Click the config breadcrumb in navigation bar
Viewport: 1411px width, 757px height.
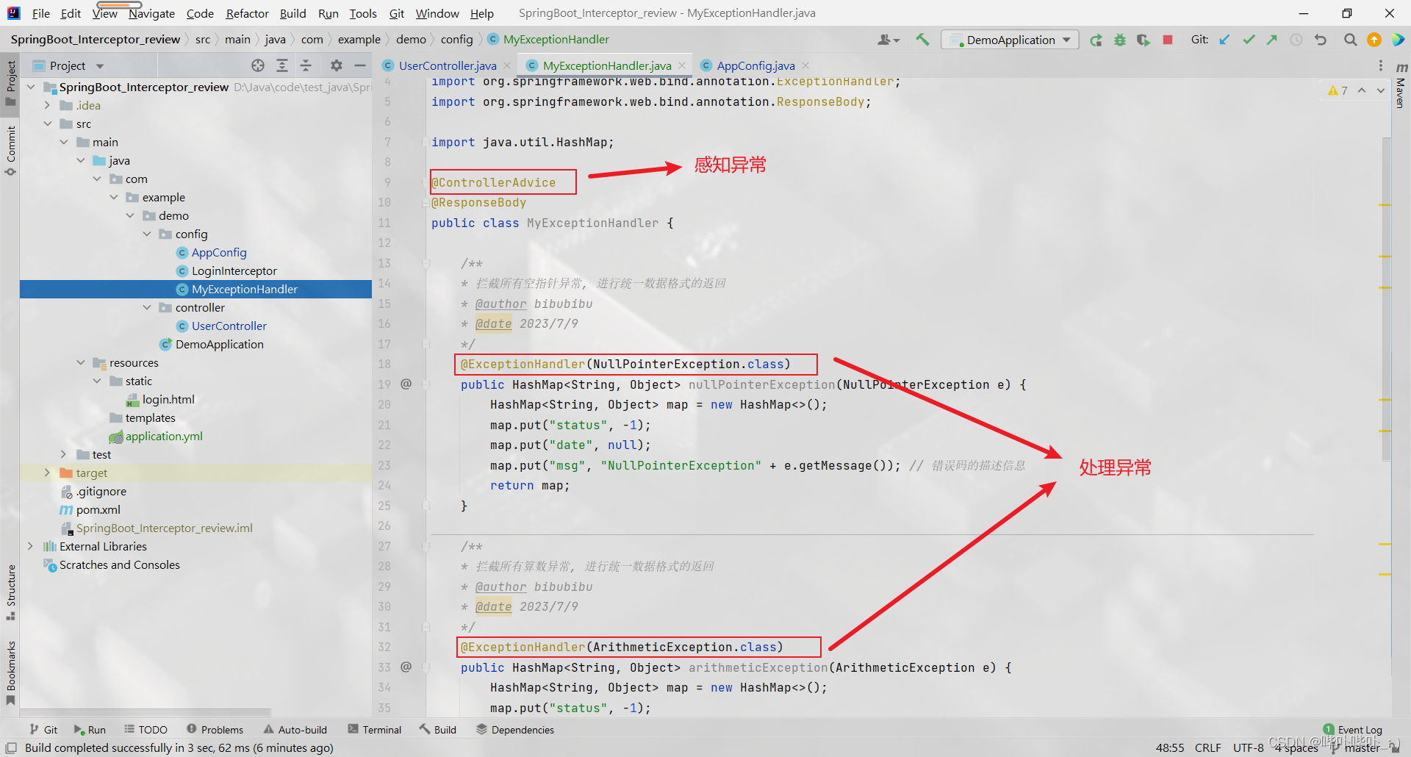tap(456, 39)
